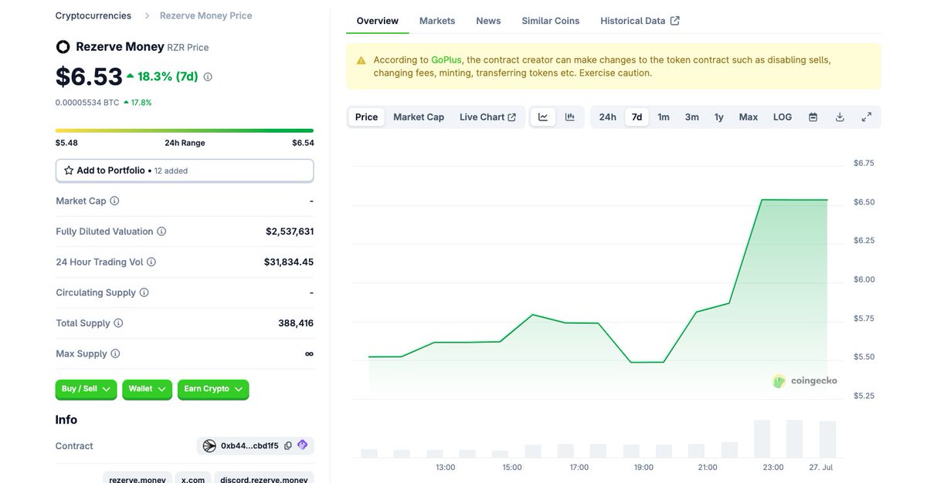This screenshot has width=927, height=483.
Task: Open the Overview tab
Action: coord(378,21)
